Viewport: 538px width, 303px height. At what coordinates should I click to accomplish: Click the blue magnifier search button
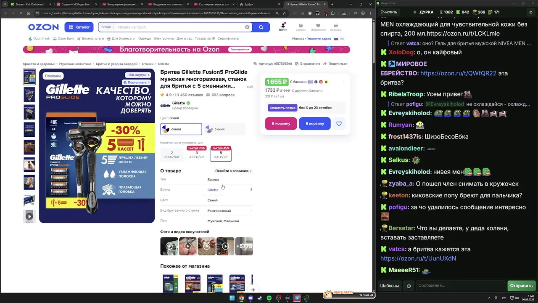[x=261, y=27]
